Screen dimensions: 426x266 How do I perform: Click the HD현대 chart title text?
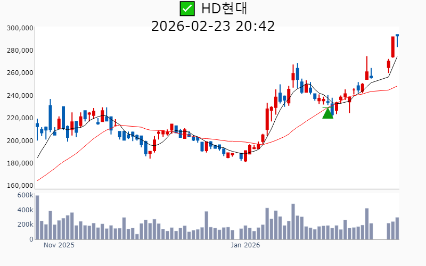pyautogui.click(x=224, y=9)
